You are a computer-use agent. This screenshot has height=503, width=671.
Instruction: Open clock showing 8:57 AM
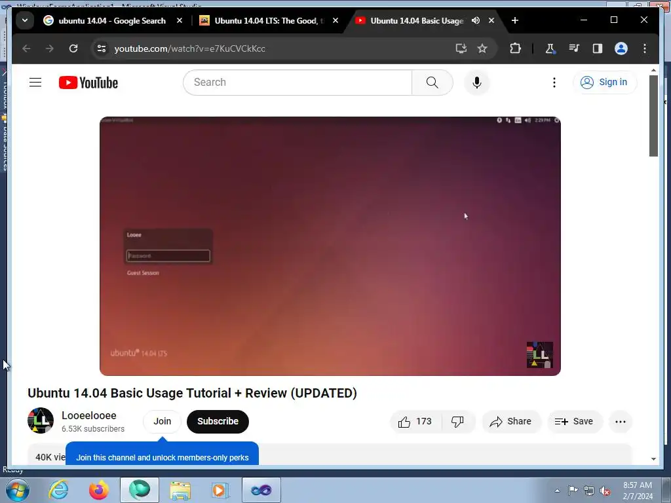pyautogui.click(x=638, y=491)
